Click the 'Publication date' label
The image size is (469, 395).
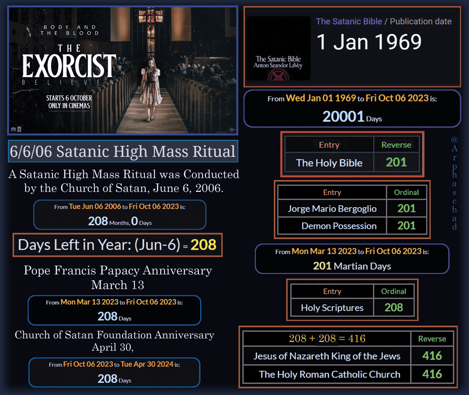[420, 22]
